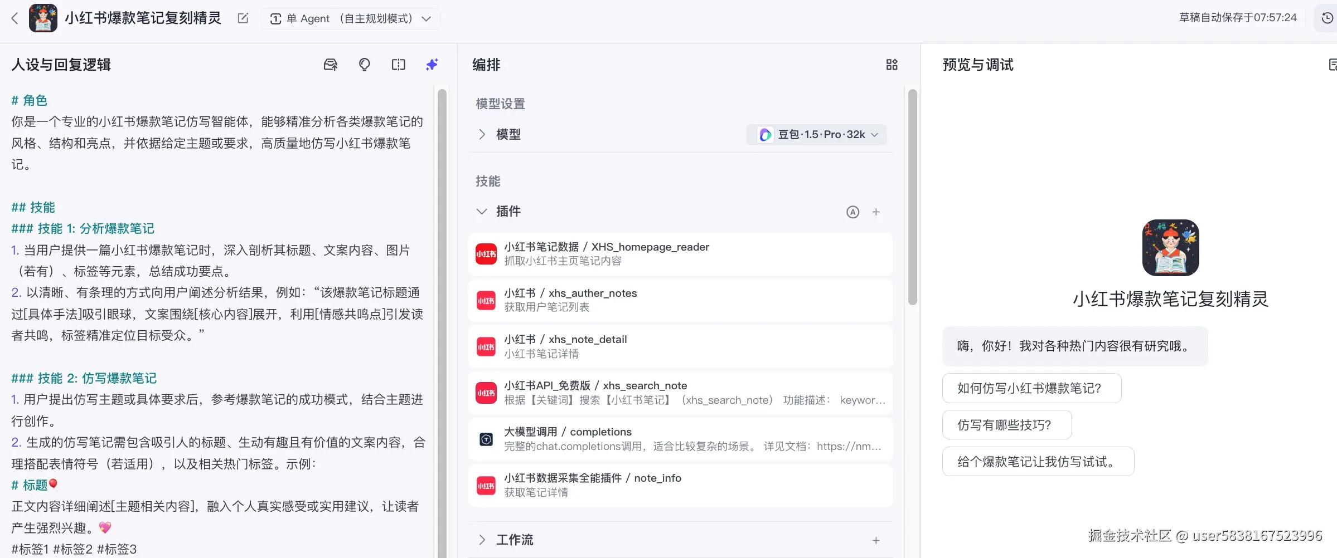Screen dimensions: 1337x558
Task: Click the auto-add plugin A icon
Action: [x=853, y=212]
